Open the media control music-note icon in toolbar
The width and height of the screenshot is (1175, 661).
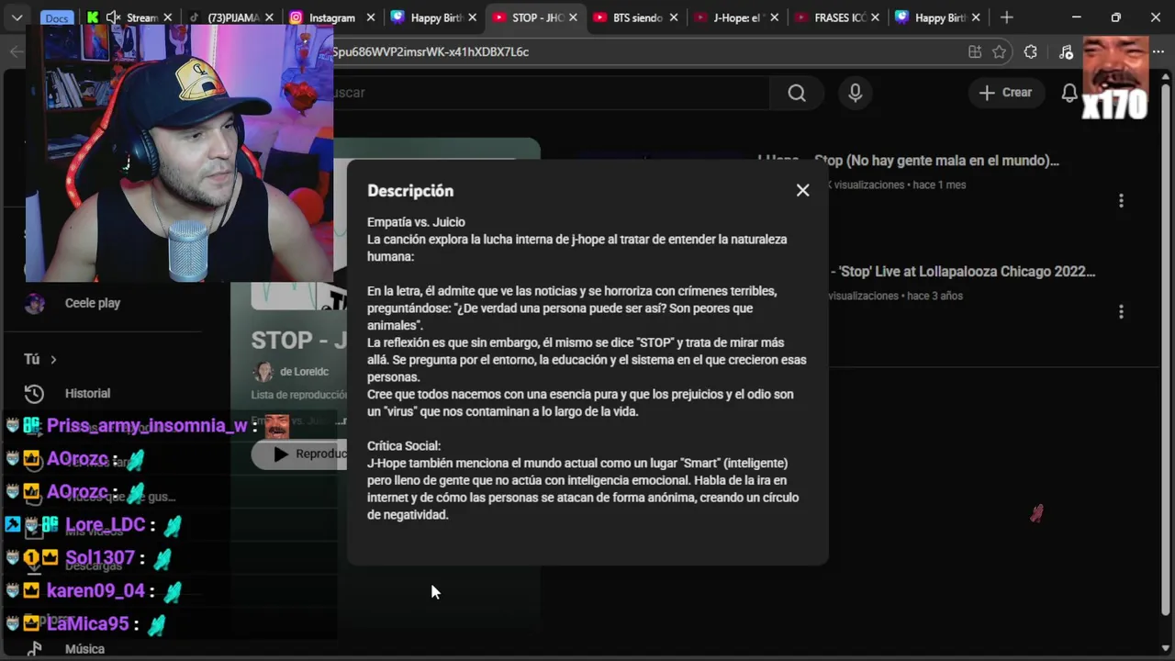[1066, 52]
